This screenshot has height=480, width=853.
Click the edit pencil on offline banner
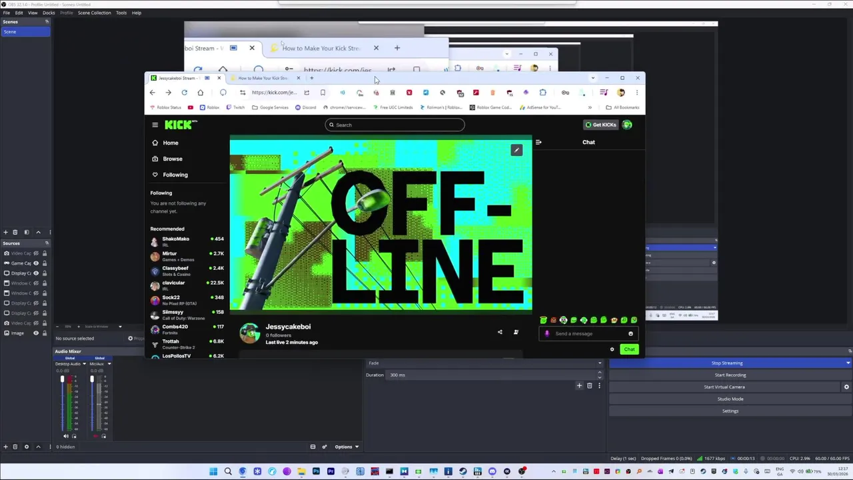(516, 150)
